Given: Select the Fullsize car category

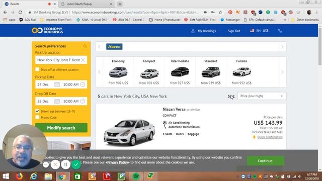Looking at the screenshot, I should [x=242, y=72].
